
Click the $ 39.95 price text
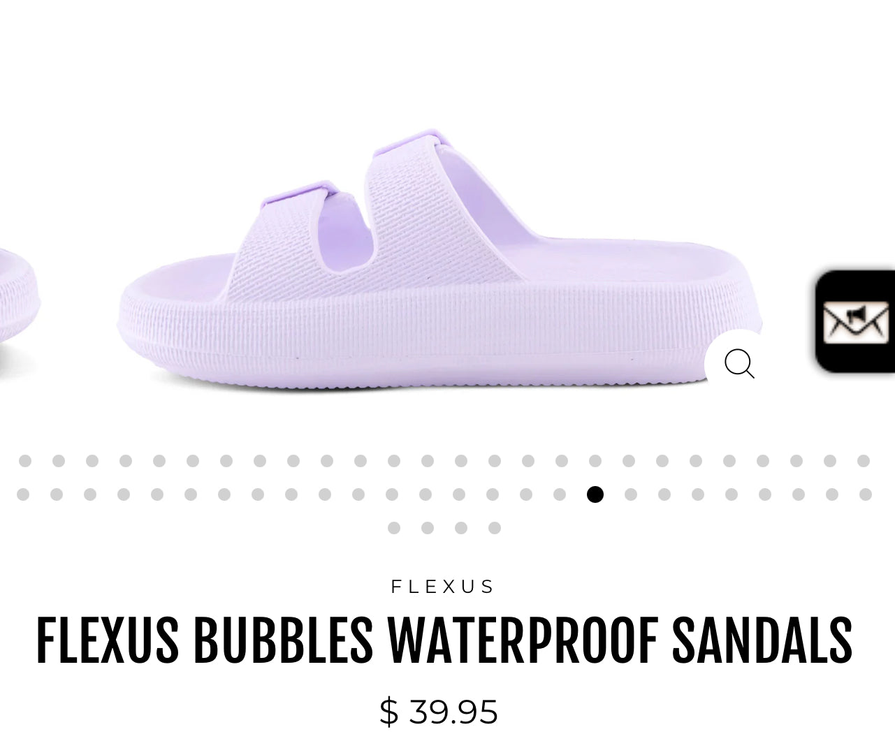tap(439, 712)
